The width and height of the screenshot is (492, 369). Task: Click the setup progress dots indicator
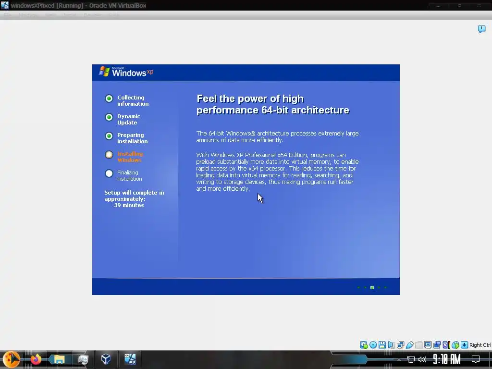(x=372, y=287)
